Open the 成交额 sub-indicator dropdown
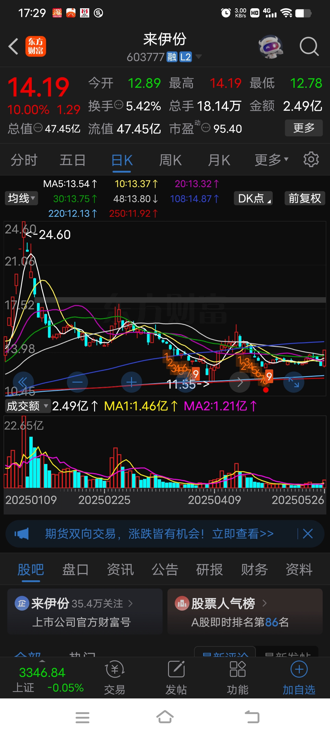330x737 pixels. (x=27, y=406)
